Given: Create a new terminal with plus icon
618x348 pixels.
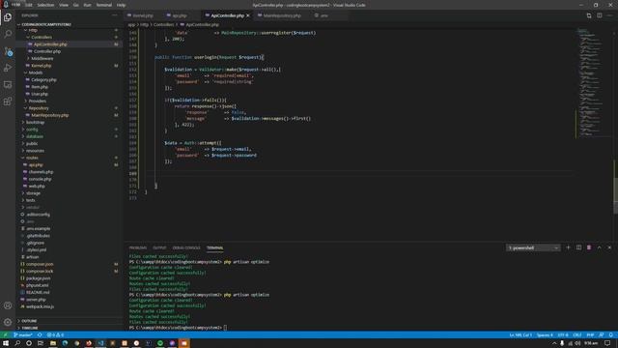Looking at the screenshot, I should point(568,247).
